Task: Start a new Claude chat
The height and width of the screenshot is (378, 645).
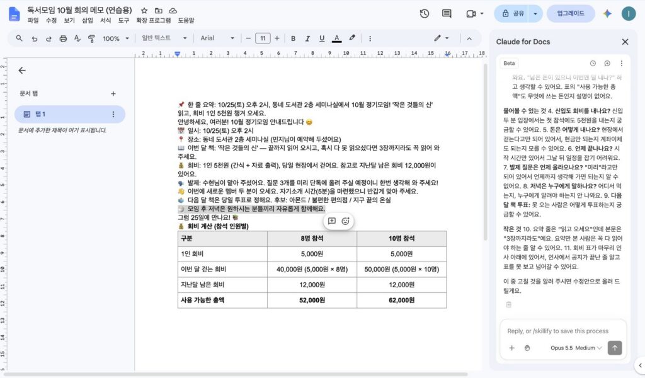Action: (607, 64)
